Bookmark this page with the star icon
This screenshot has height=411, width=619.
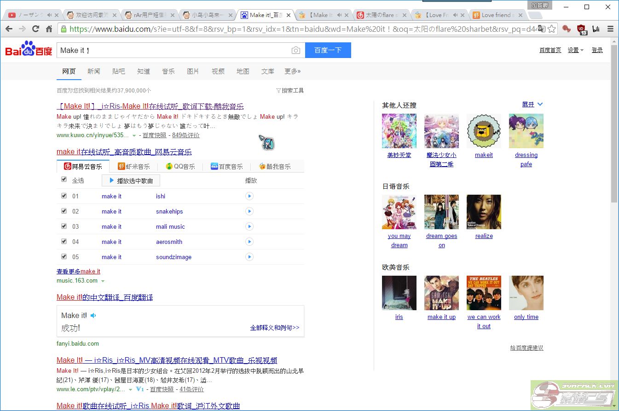coord(551,29)
